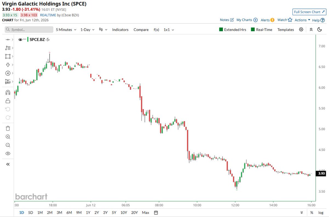Expand the Actions dropdown menu
The image size is (329, 217).
pos(302,20)
